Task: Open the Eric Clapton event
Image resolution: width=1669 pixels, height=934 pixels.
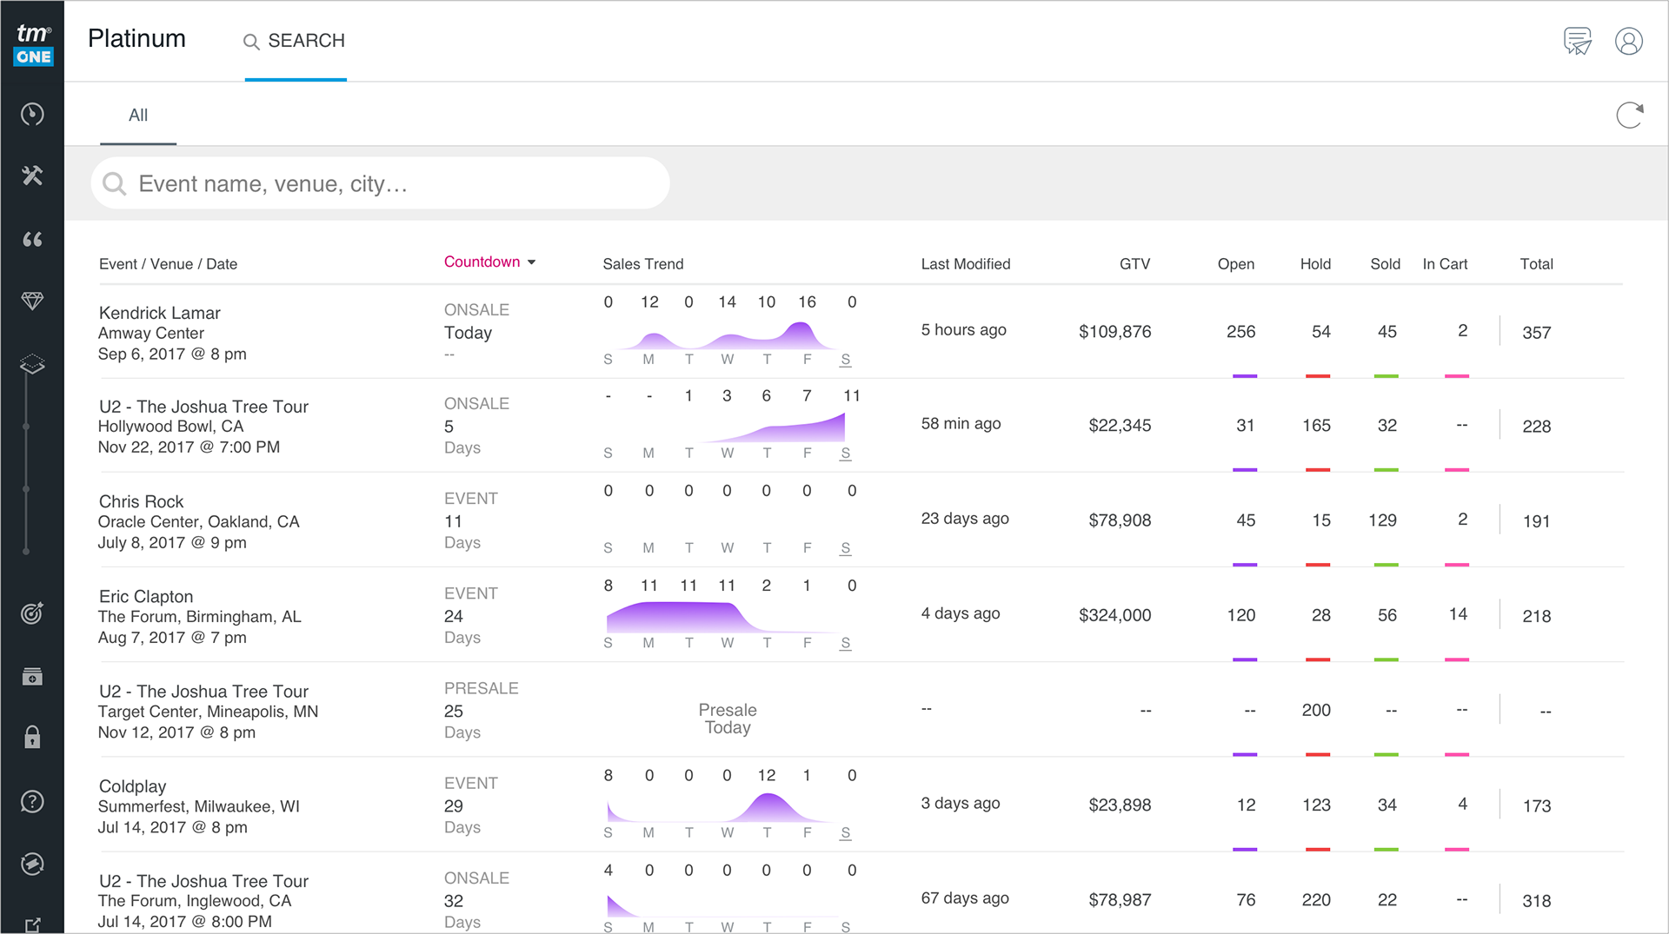Action: point(145,596)
